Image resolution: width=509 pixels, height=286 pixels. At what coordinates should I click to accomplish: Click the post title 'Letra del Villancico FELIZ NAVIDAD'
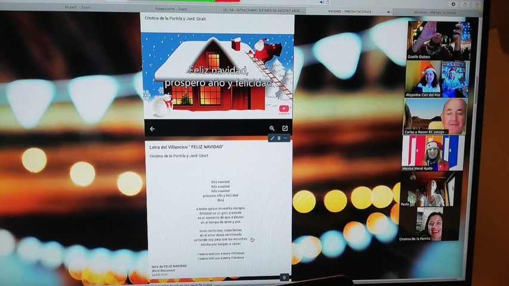[x=186, y=147]
